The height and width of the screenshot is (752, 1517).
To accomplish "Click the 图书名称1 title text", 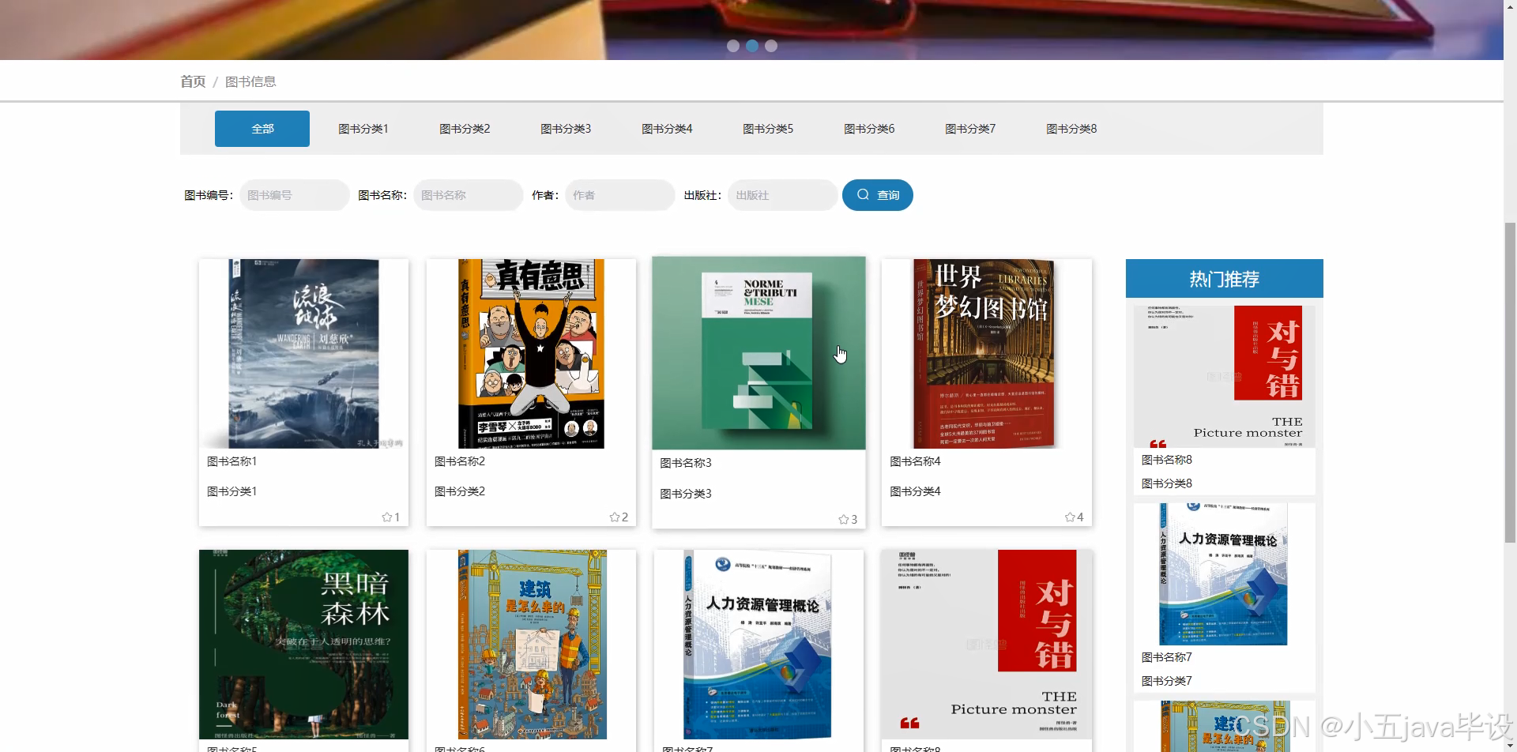I will pos(232,461).
